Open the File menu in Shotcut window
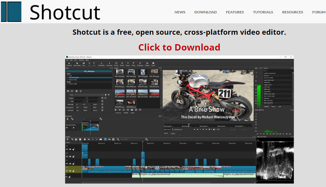 coord(67,60)
